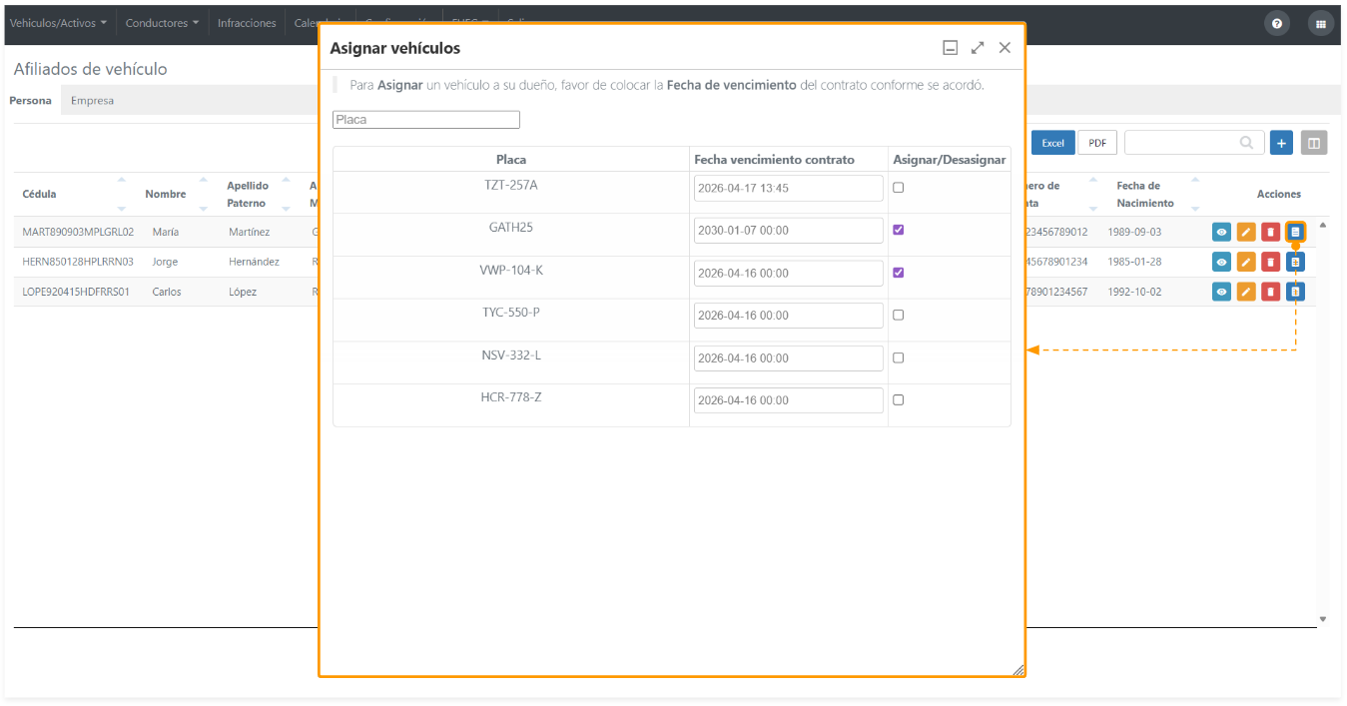Screen dimensions: 1347x706
Task: Open the help question mark icon
Action: 1276,24
